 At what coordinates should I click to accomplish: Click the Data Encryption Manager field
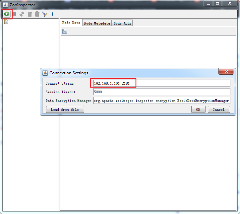click(x=162, y=101)
